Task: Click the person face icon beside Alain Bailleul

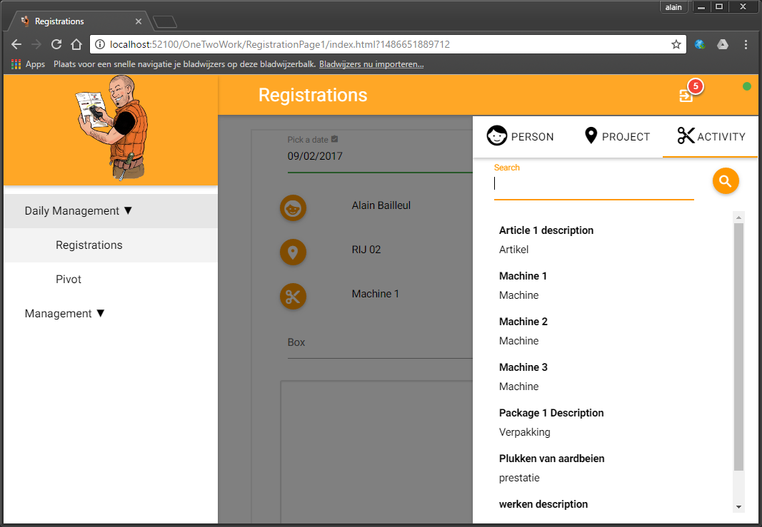Action: 293,208
